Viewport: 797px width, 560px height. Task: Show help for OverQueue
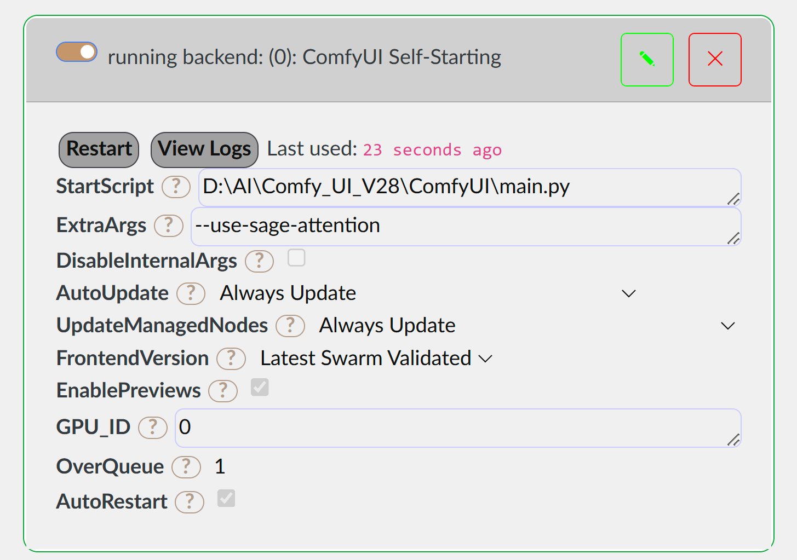point(186,467)
